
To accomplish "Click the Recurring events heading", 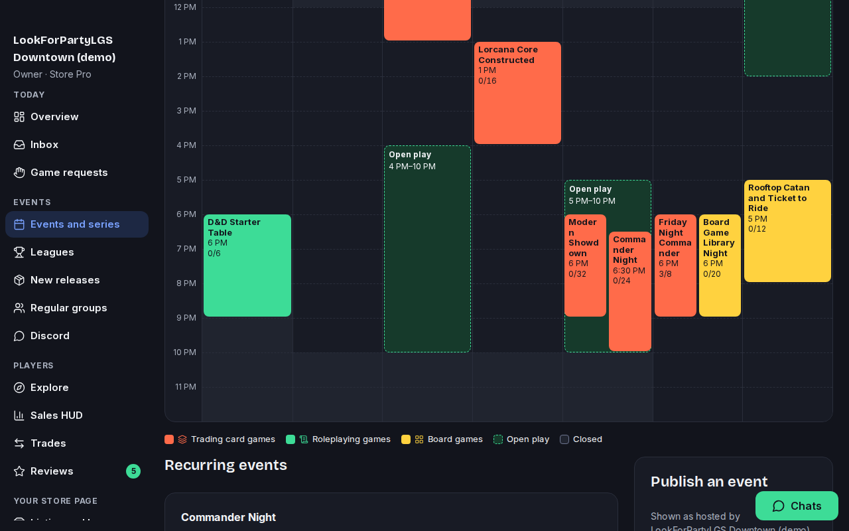I will pyautogui.click(x=226, y=465).
